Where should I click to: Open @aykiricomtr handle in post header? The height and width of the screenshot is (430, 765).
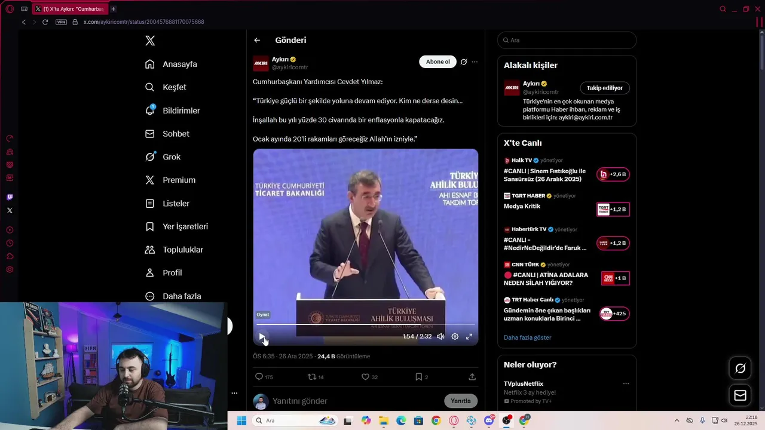[x=290, y=67]
